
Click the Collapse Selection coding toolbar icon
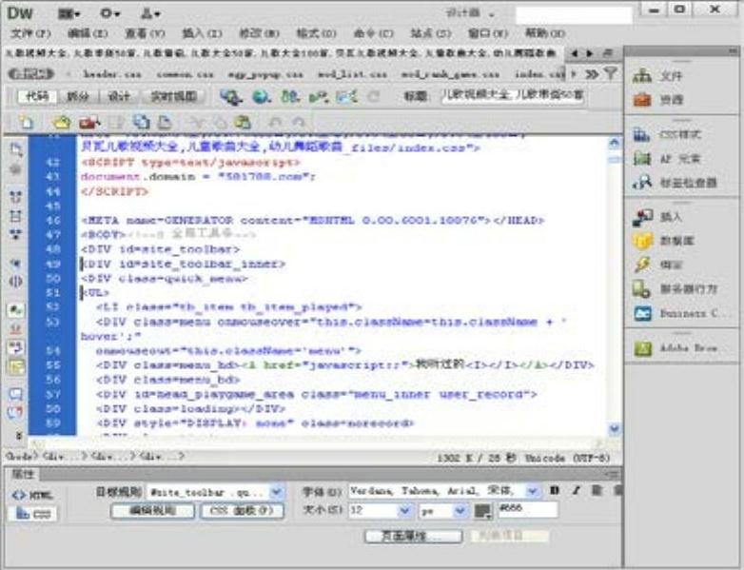15,216
